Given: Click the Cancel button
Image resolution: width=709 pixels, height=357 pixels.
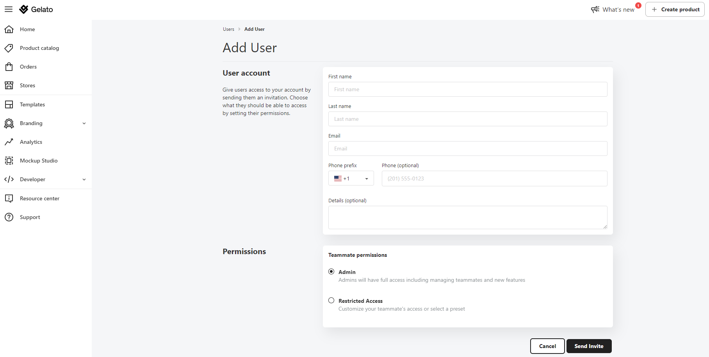Looking at the screenshot, I should click(x=547, y=346).
